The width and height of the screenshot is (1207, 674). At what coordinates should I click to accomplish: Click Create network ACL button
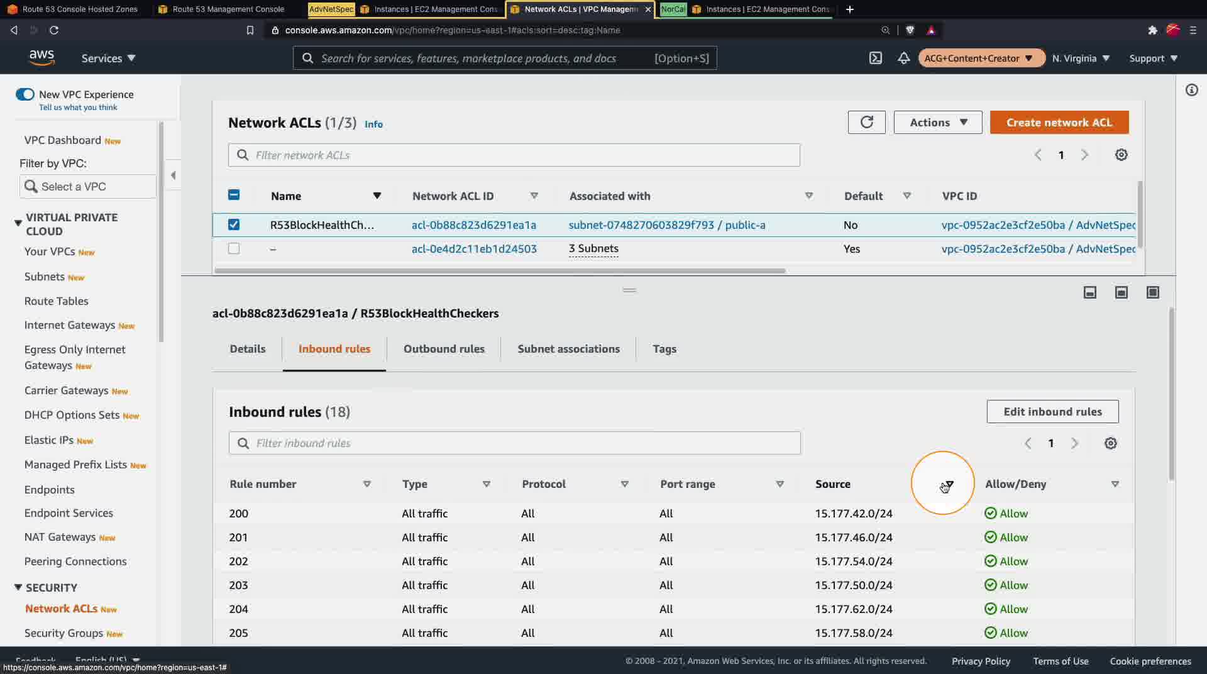[x=1059, y=122]
